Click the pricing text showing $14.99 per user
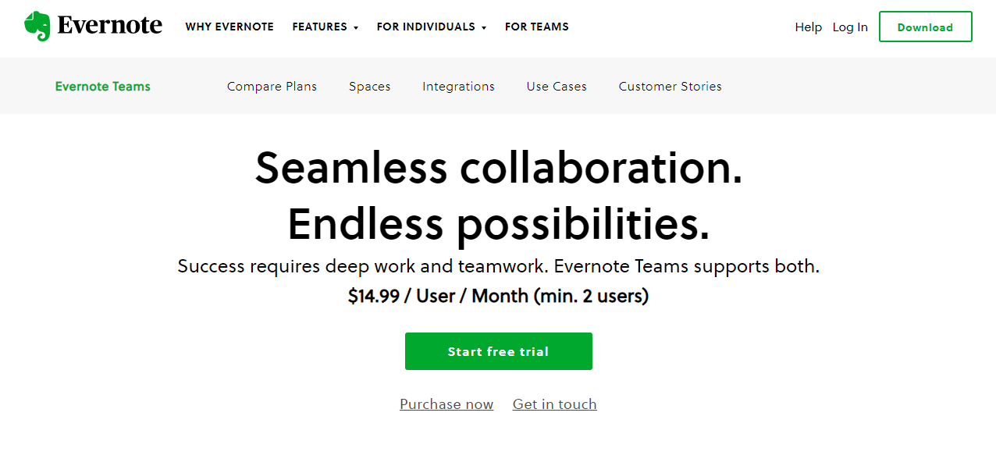The width and height of the screenshot is (996, 466). coord(498,296)
